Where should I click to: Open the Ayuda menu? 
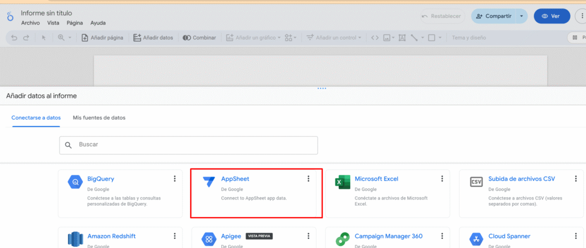(x=98, y=23)
